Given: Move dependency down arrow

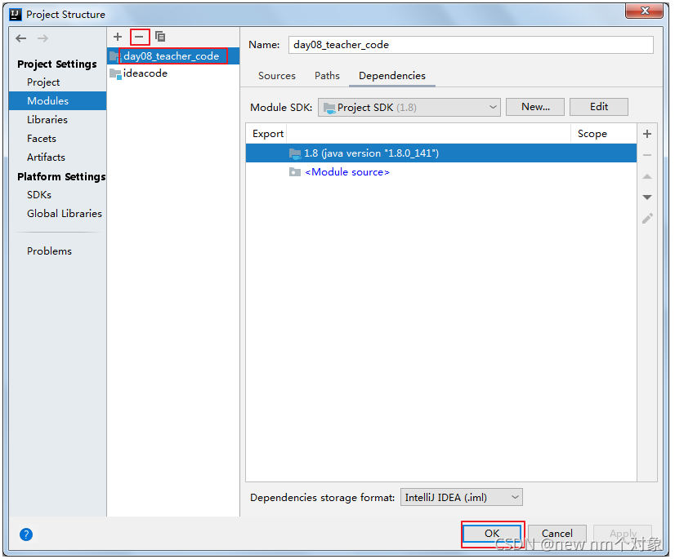Looking at the screenshot, I should tap(646, 197).
